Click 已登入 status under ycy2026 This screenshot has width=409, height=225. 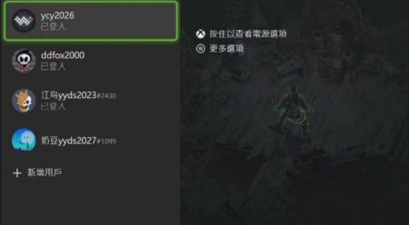[53, 27]
